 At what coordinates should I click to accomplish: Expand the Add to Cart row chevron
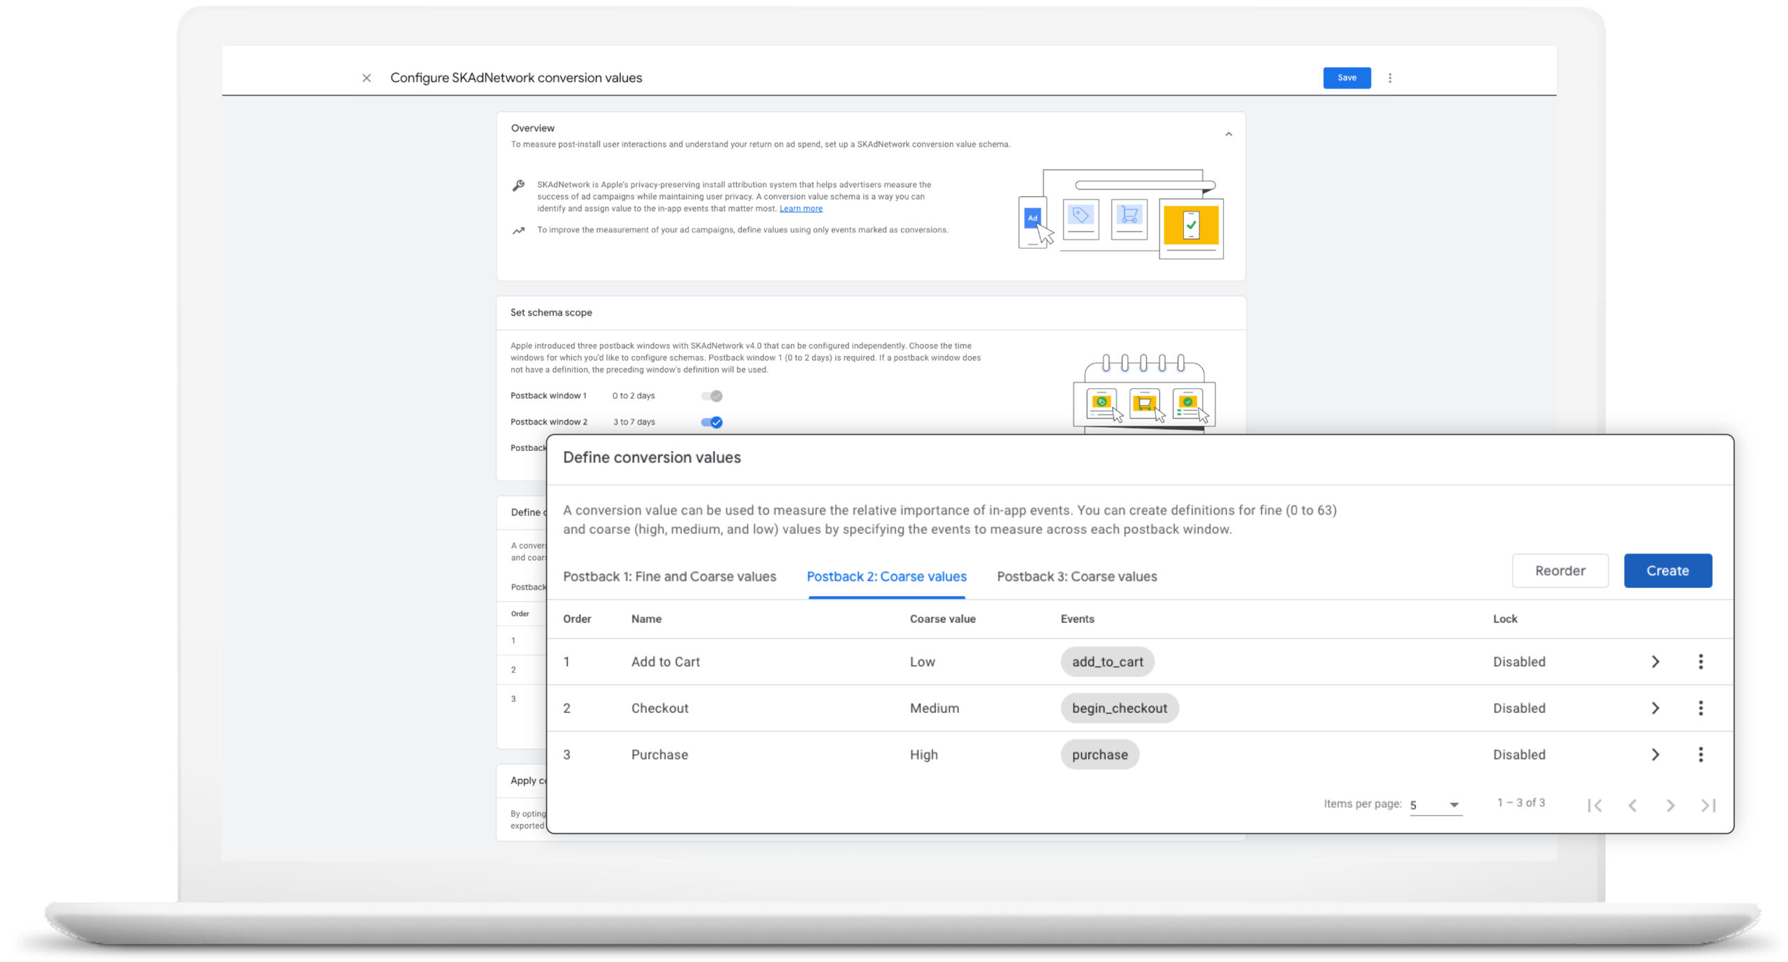pyautogui.click(x=1655, y=661)
